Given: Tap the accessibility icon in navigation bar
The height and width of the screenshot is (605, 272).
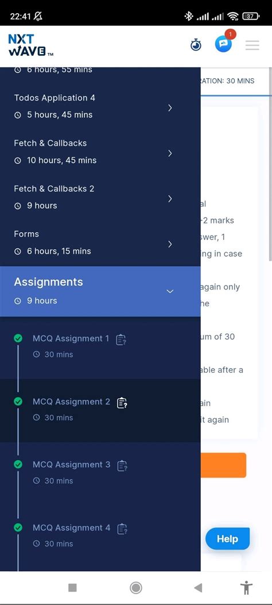Looking at the screenshot, I should [x=246, y=588].
